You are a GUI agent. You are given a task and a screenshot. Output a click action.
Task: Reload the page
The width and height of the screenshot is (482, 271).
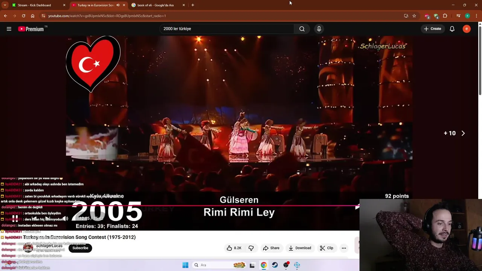(23, 16)
